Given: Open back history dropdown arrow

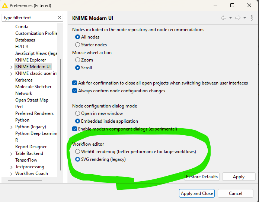Looking at the screenshot, I should (230, 18).
